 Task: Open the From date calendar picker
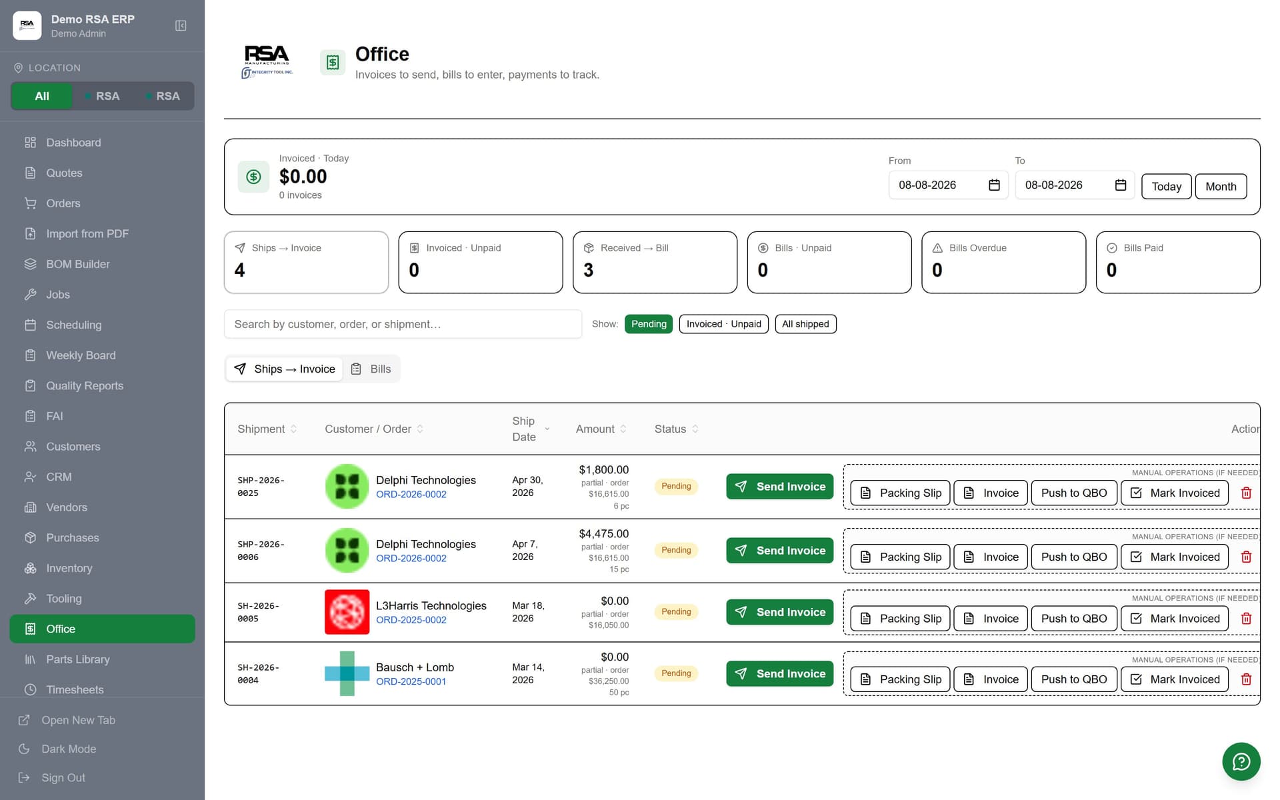pos(994,185)
